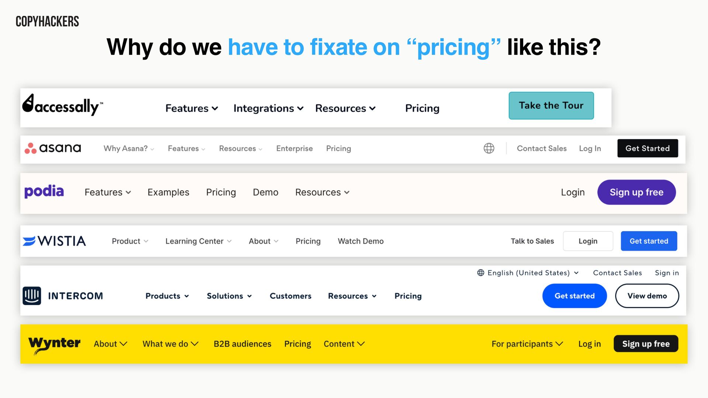Expand Intercom Solutions menu

click(229, 296)
